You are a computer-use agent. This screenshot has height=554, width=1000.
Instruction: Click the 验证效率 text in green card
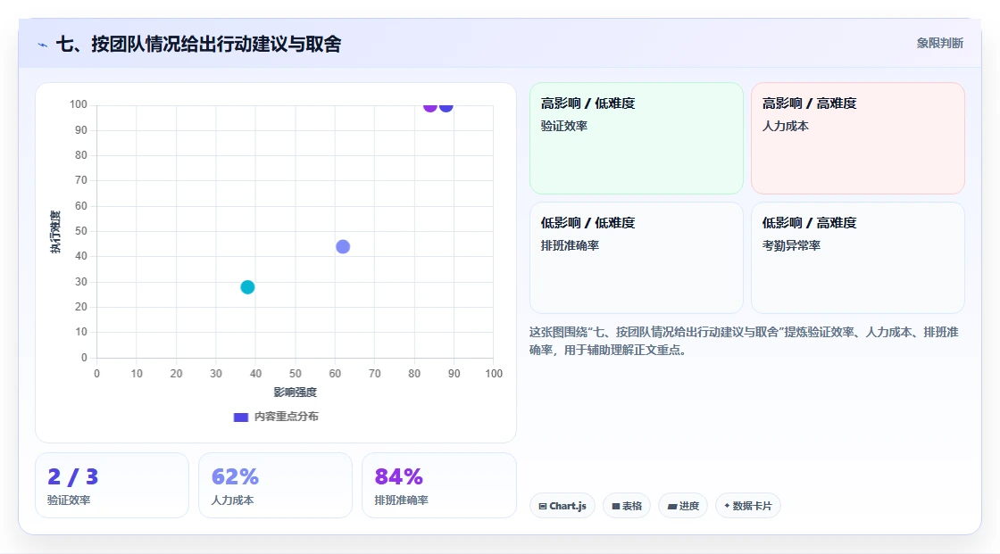click(564, 126)
